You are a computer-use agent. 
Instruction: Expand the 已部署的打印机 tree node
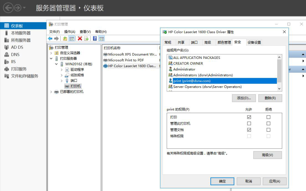click(x=51, y=92)
